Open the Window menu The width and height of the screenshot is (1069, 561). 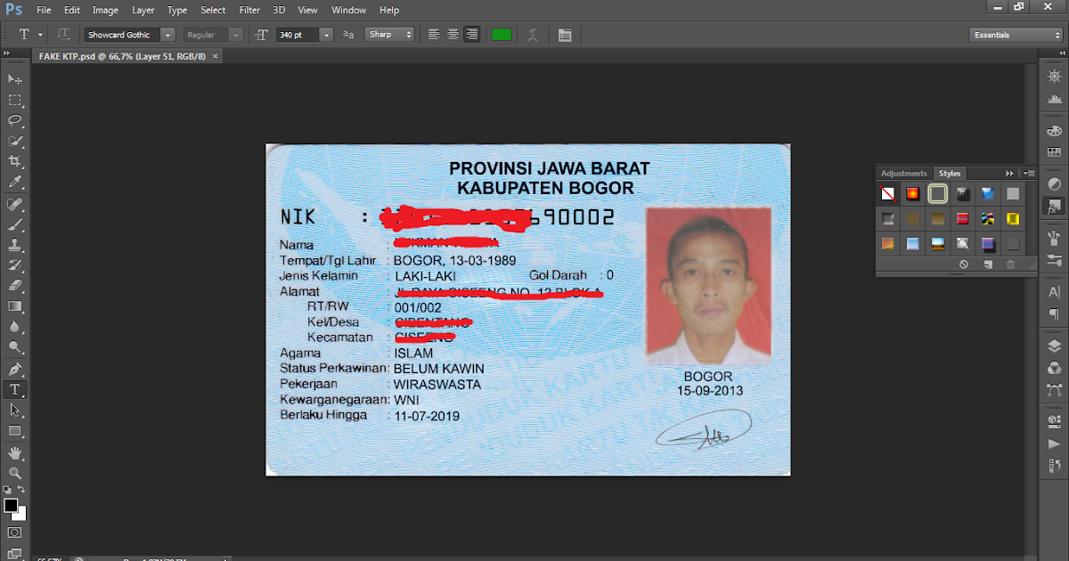tap(348, 10)
